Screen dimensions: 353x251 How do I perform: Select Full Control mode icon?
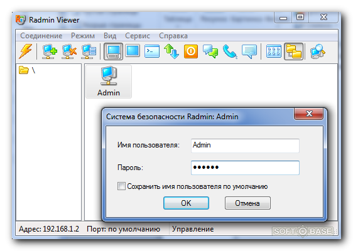pos(113,51)
